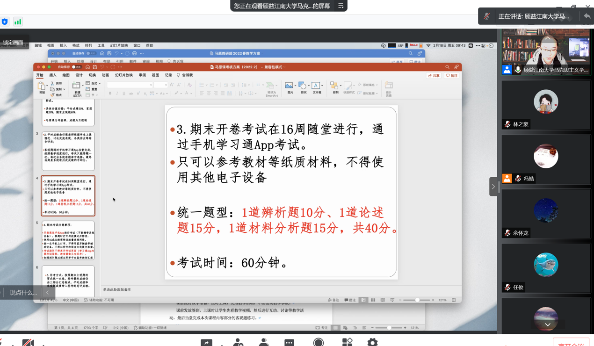Insert a picture with 图片 icon

[x=290, y=86]
